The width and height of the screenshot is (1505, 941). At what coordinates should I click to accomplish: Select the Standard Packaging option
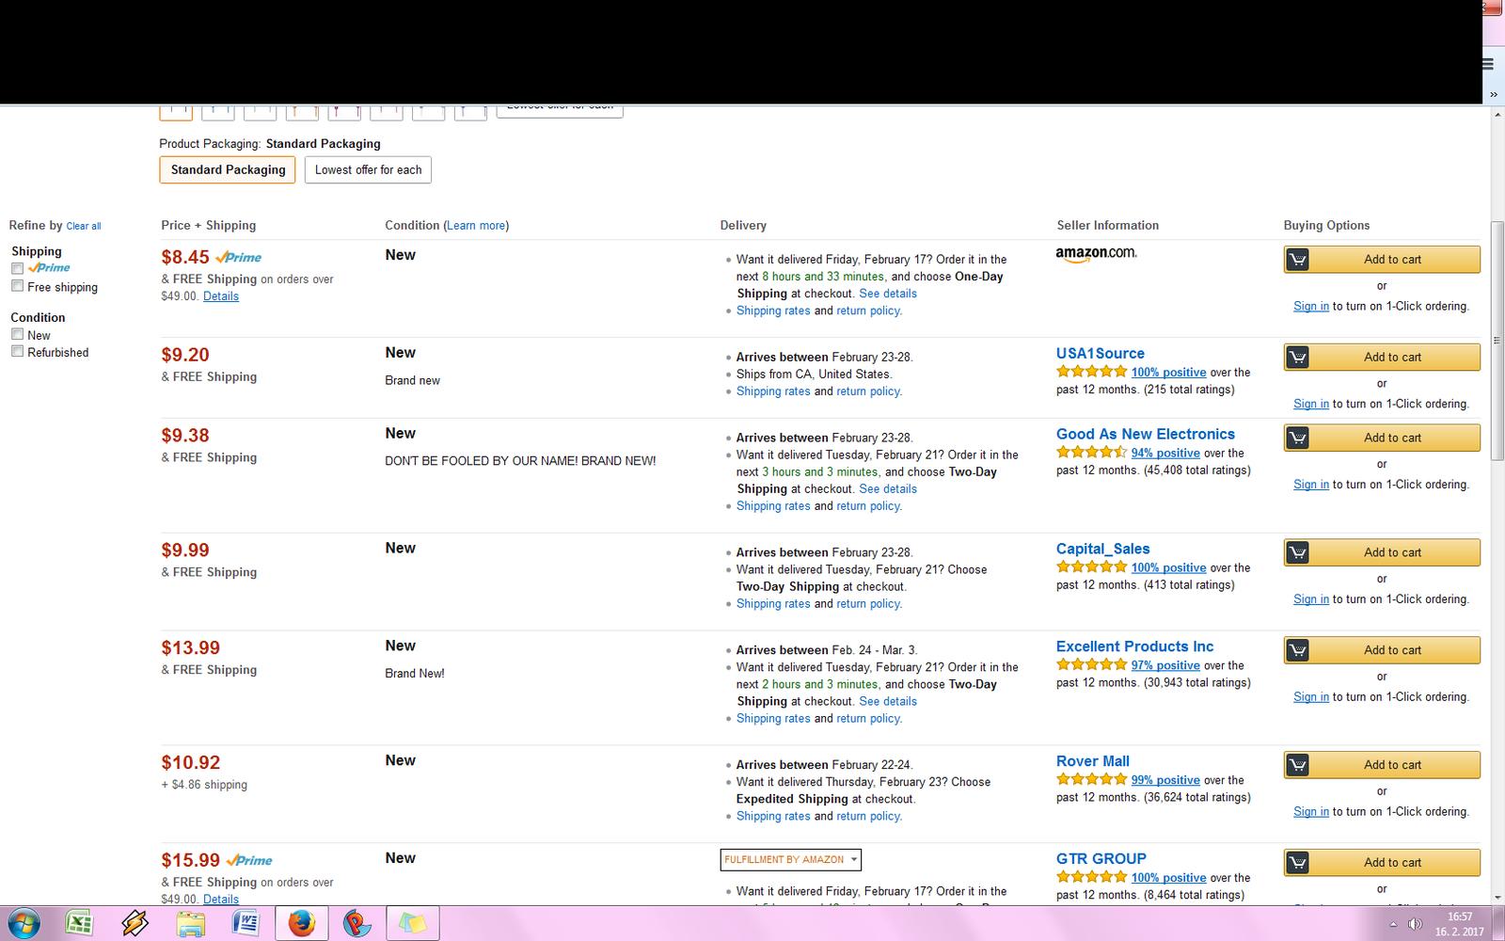(228, 170)
